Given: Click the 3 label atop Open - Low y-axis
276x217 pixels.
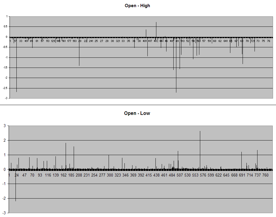Looking at the screenshot, I should pos(4,126).
